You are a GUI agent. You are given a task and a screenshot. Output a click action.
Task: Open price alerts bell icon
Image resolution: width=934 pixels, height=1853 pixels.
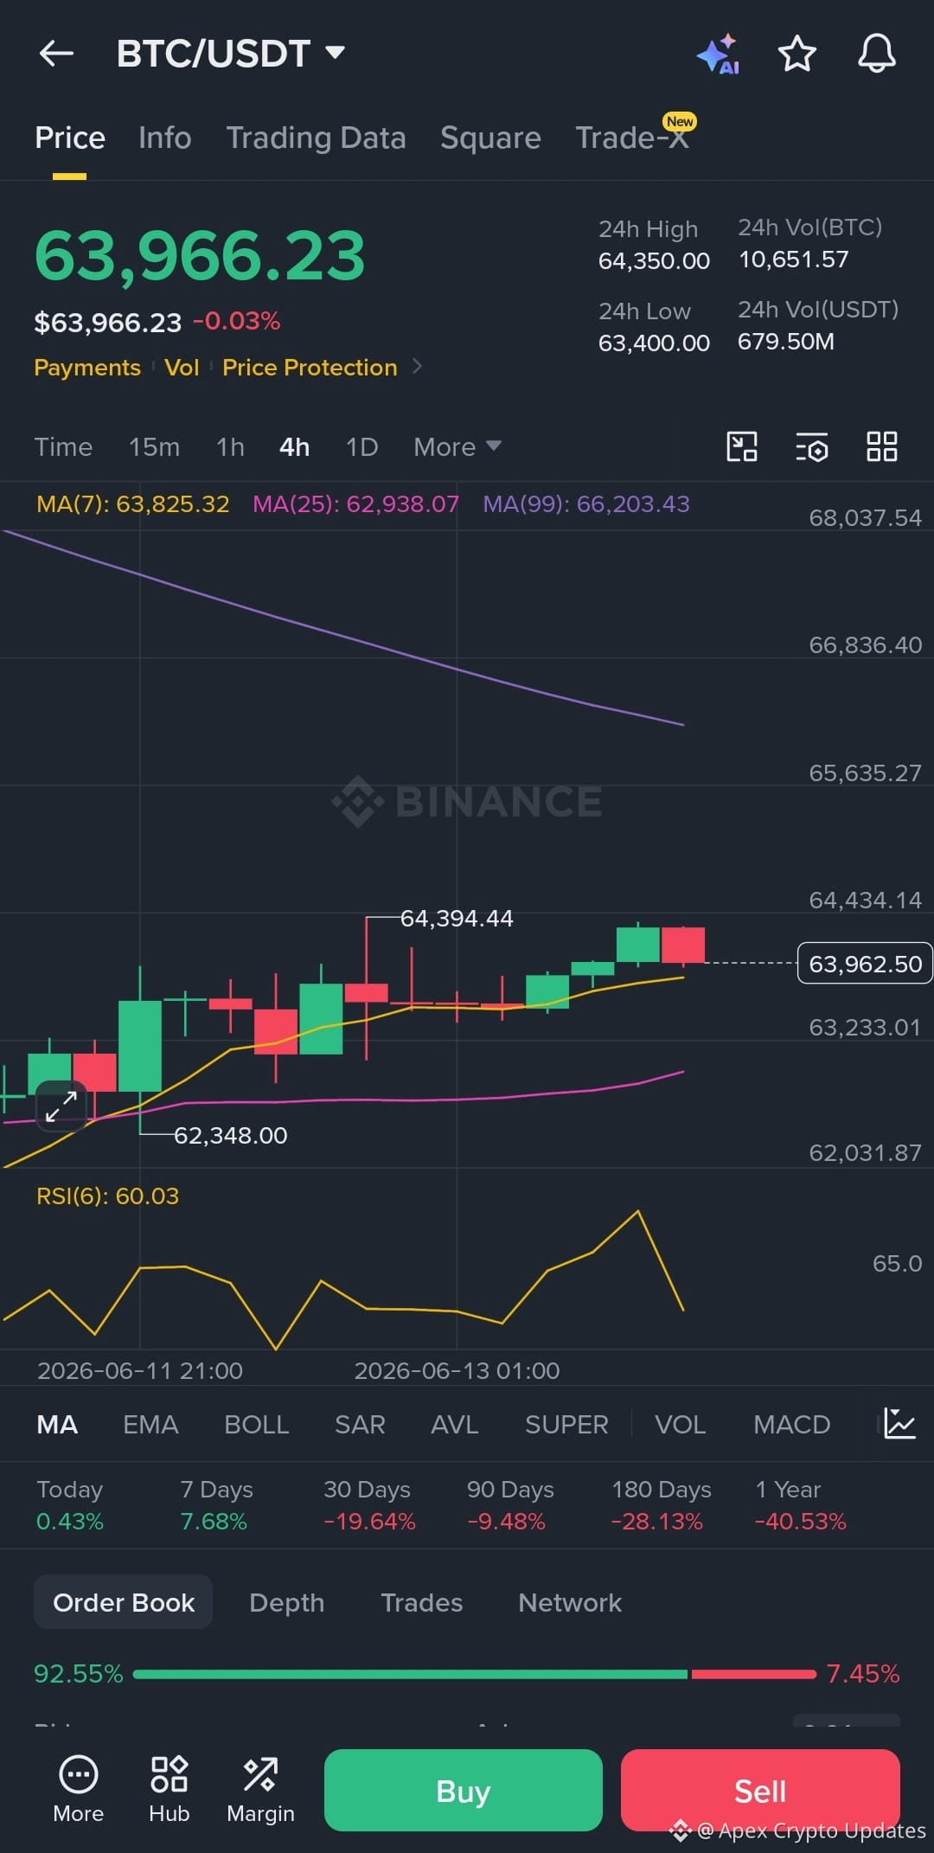pos(876,54)
